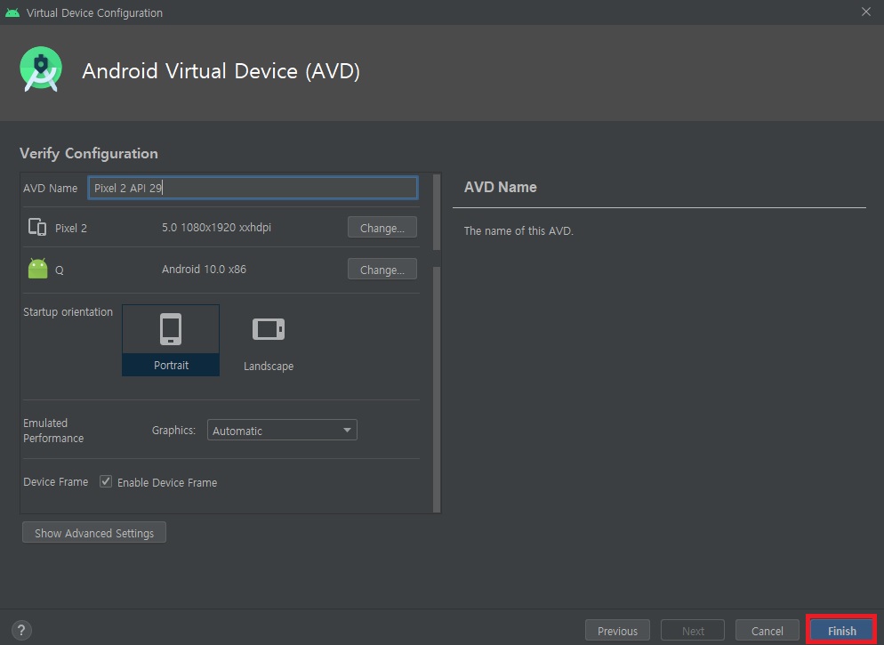The height and width of the screenshot is (645, 884).
Task: Click the 'Emulated Performance' label
Action: 53,431
